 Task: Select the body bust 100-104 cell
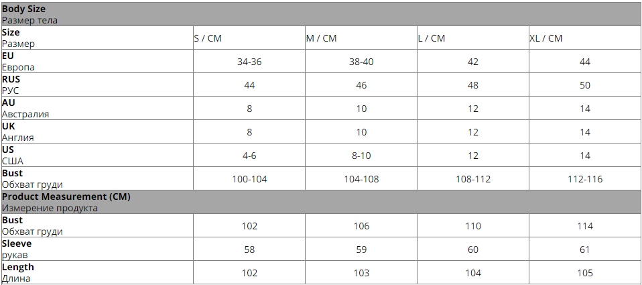249,179
